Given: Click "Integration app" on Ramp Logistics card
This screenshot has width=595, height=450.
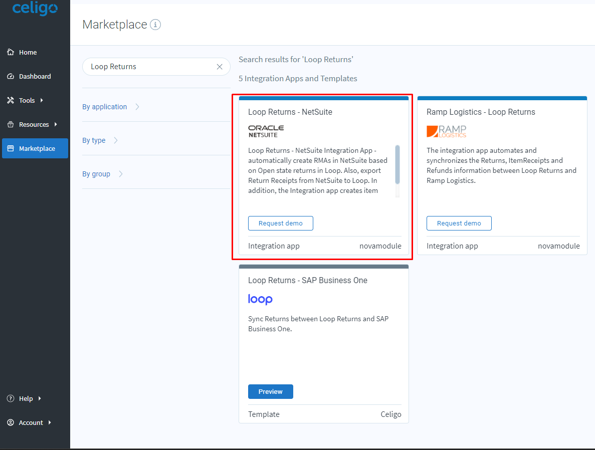Looking at the screenshot, I should pos(452,246).
